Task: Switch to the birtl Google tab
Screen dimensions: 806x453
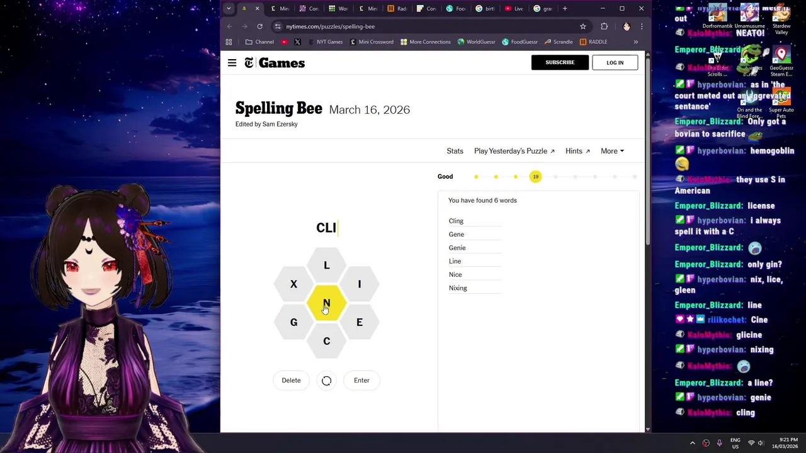Action: [x=485, y=9]
